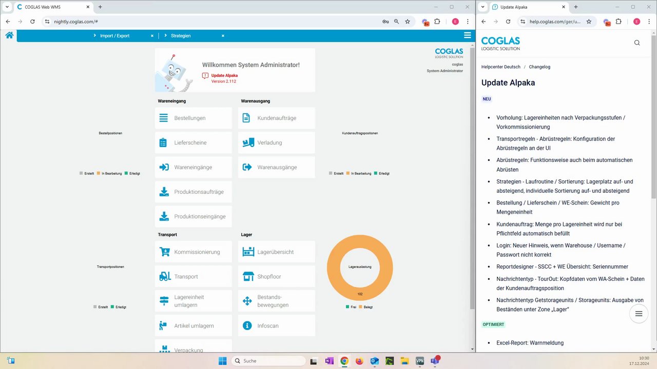This screenshot has height=369, width=657.
Task: Click Helpcenter Deutsch breadcrumb link
Action: [x=500, y=67]
